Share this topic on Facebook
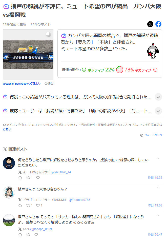Image resolution: width=167 pixels, height=238 pixels. (158, 24)
